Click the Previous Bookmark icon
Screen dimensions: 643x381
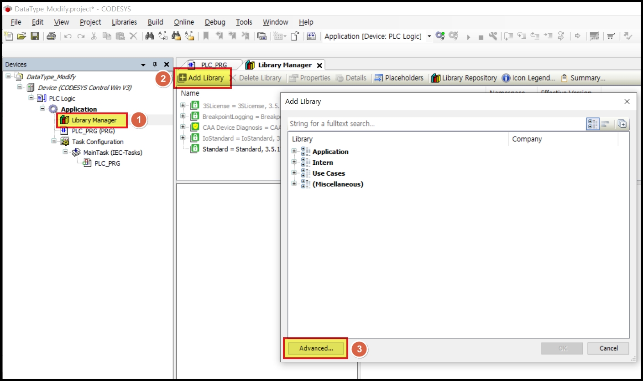click(220, 36)
